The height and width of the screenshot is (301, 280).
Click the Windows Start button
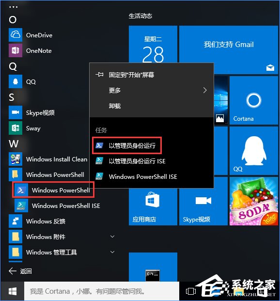click(13, 291)
